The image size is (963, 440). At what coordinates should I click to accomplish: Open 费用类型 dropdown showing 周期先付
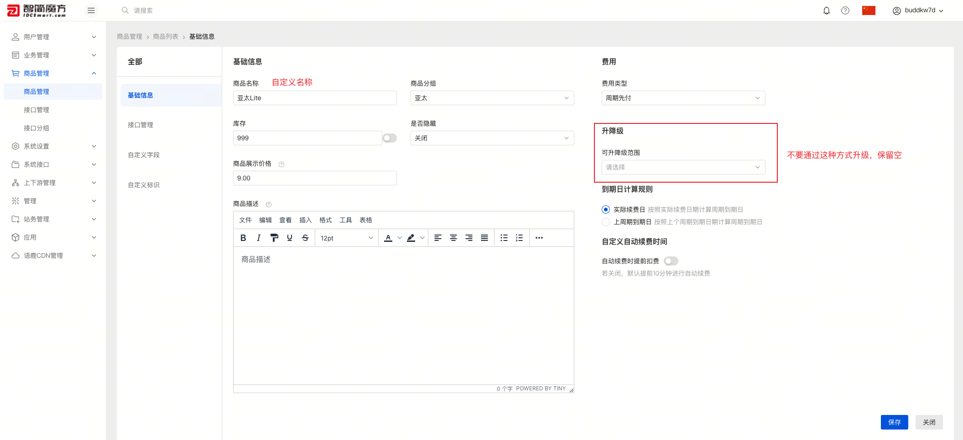click(x=683, y=98)
